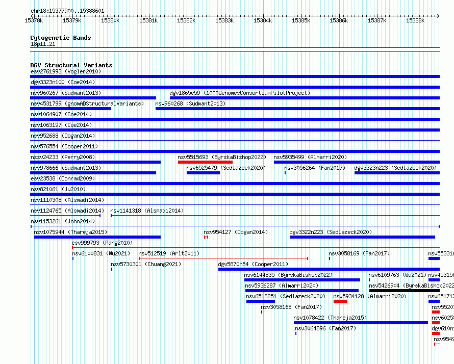This screenshot has height=364, width=454.
Task: Select nsv3058168 (Fan2017) variant label
Action: click(x=291, y=307)
